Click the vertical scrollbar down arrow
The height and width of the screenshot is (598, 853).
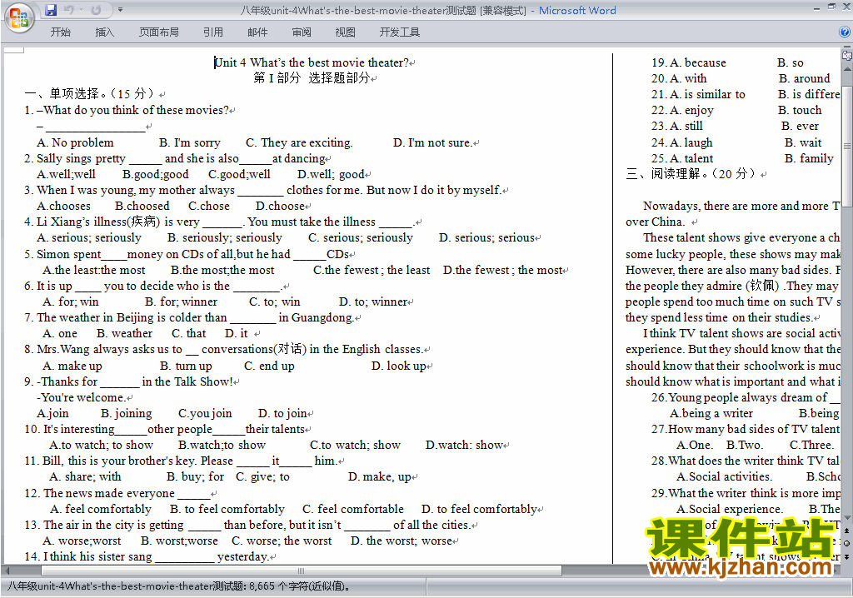coord(847,516)
